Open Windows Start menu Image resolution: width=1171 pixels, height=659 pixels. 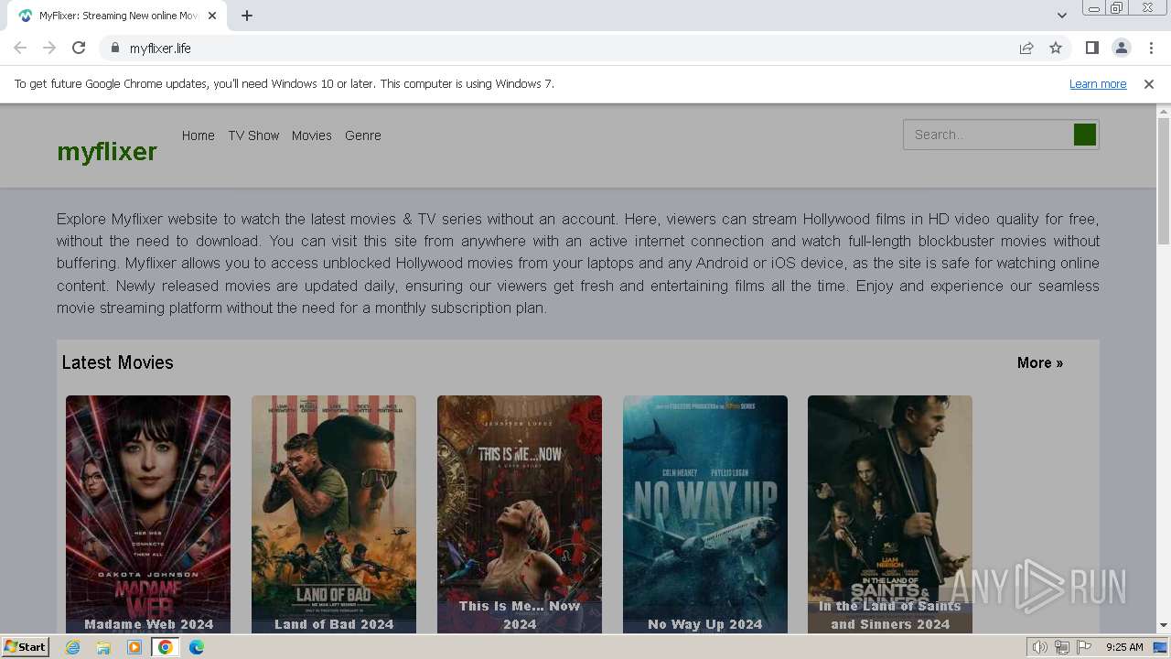coord(26,647)
